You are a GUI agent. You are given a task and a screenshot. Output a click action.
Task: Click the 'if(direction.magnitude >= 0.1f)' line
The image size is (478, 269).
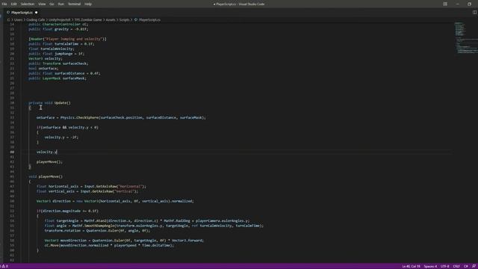pyautogui.click(x=67, y=211)
